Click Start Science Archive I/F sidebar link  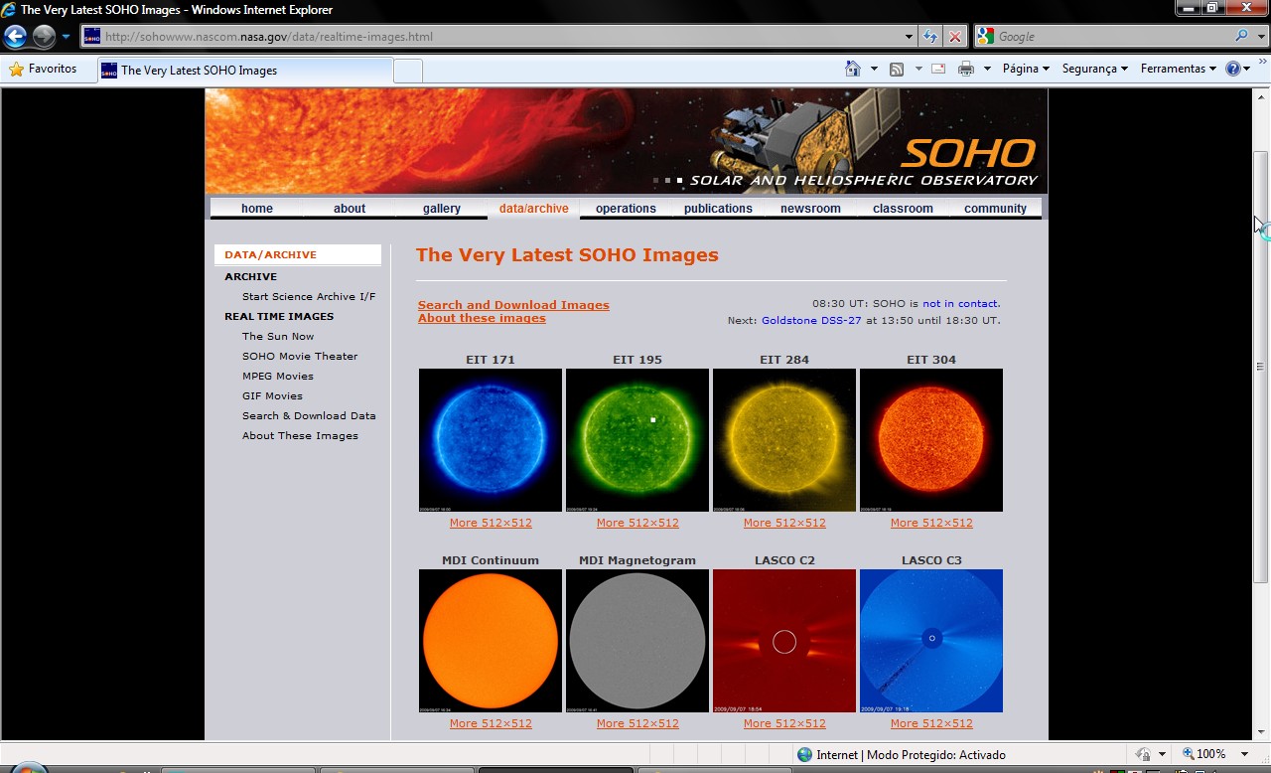309,296
